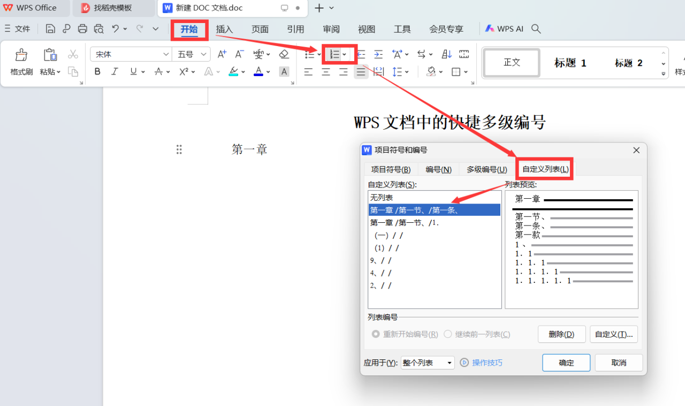Open the 文件 menu
The height and width of the screenshot is (406, 685).
pyautogui.click(x=17, y=29)
